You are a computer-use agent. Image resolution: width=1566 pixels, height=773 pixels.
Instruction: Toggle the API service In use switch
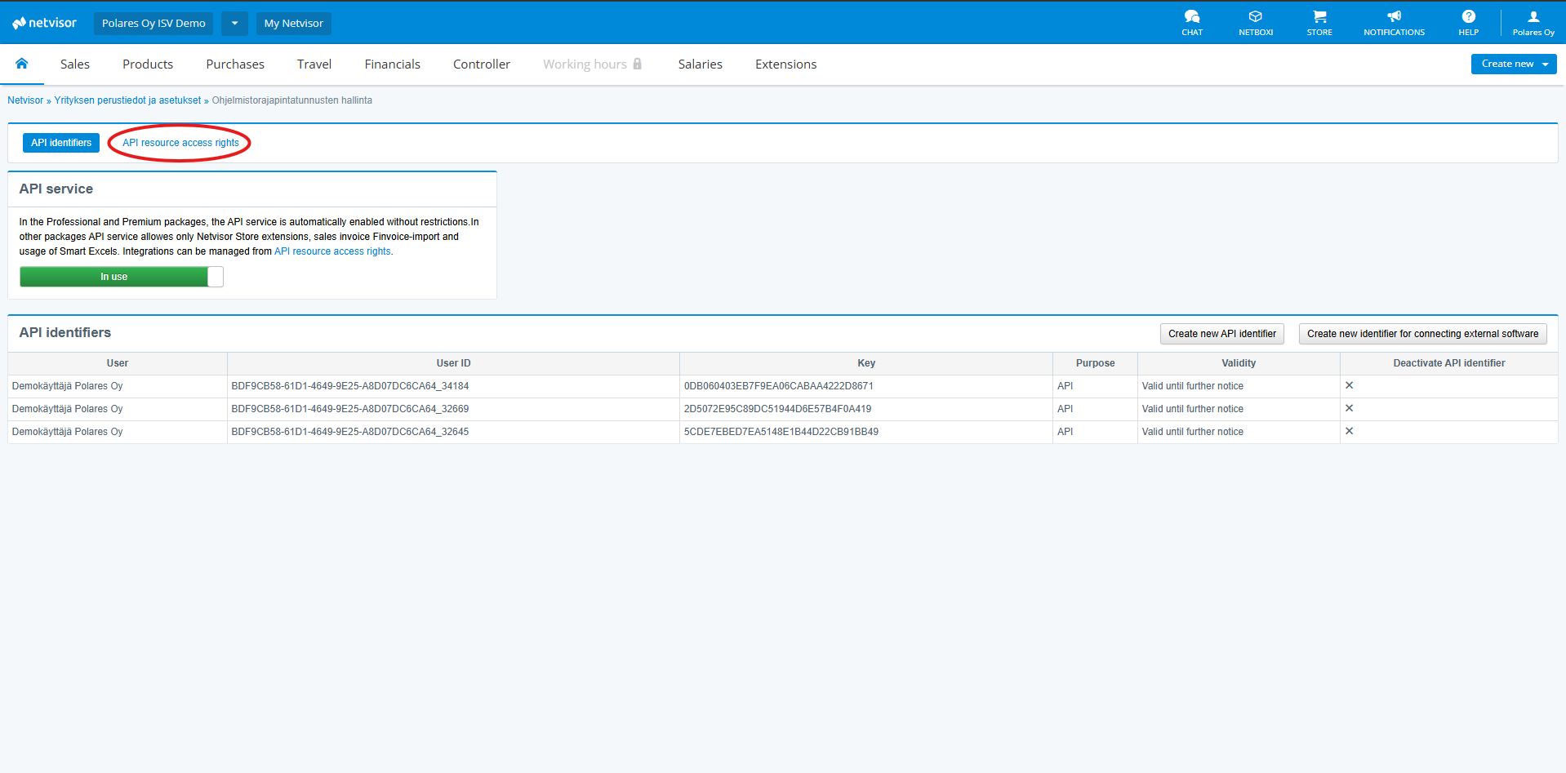click(122, 277)
